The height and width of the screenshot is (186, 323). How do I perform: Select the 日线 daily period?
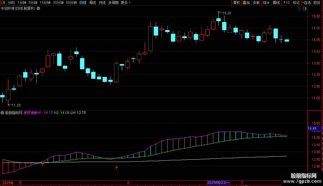[83, 3]
